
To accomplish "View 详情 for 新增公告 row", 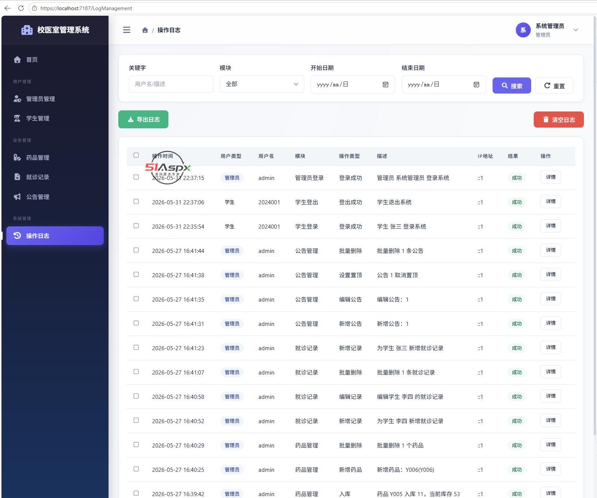I will point(551,323).
